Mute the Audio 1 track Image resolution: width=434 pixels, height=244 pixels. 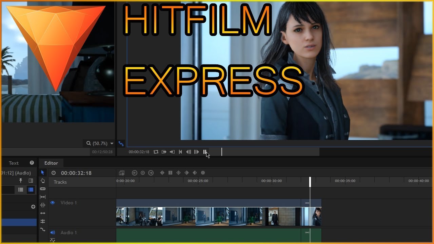tap(53, 232)
